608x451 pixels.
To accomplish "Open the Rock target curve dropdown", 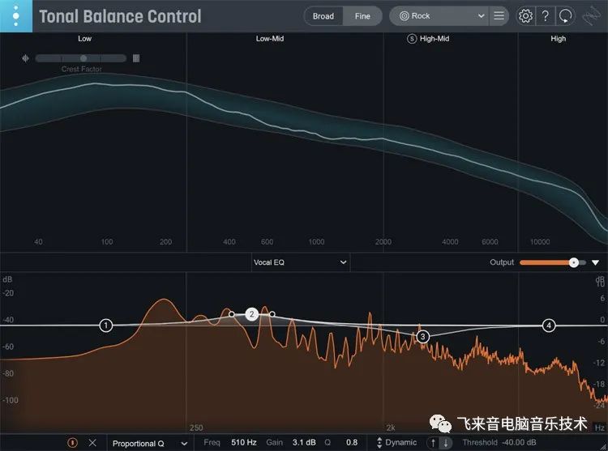I will (x=439, y=16).
